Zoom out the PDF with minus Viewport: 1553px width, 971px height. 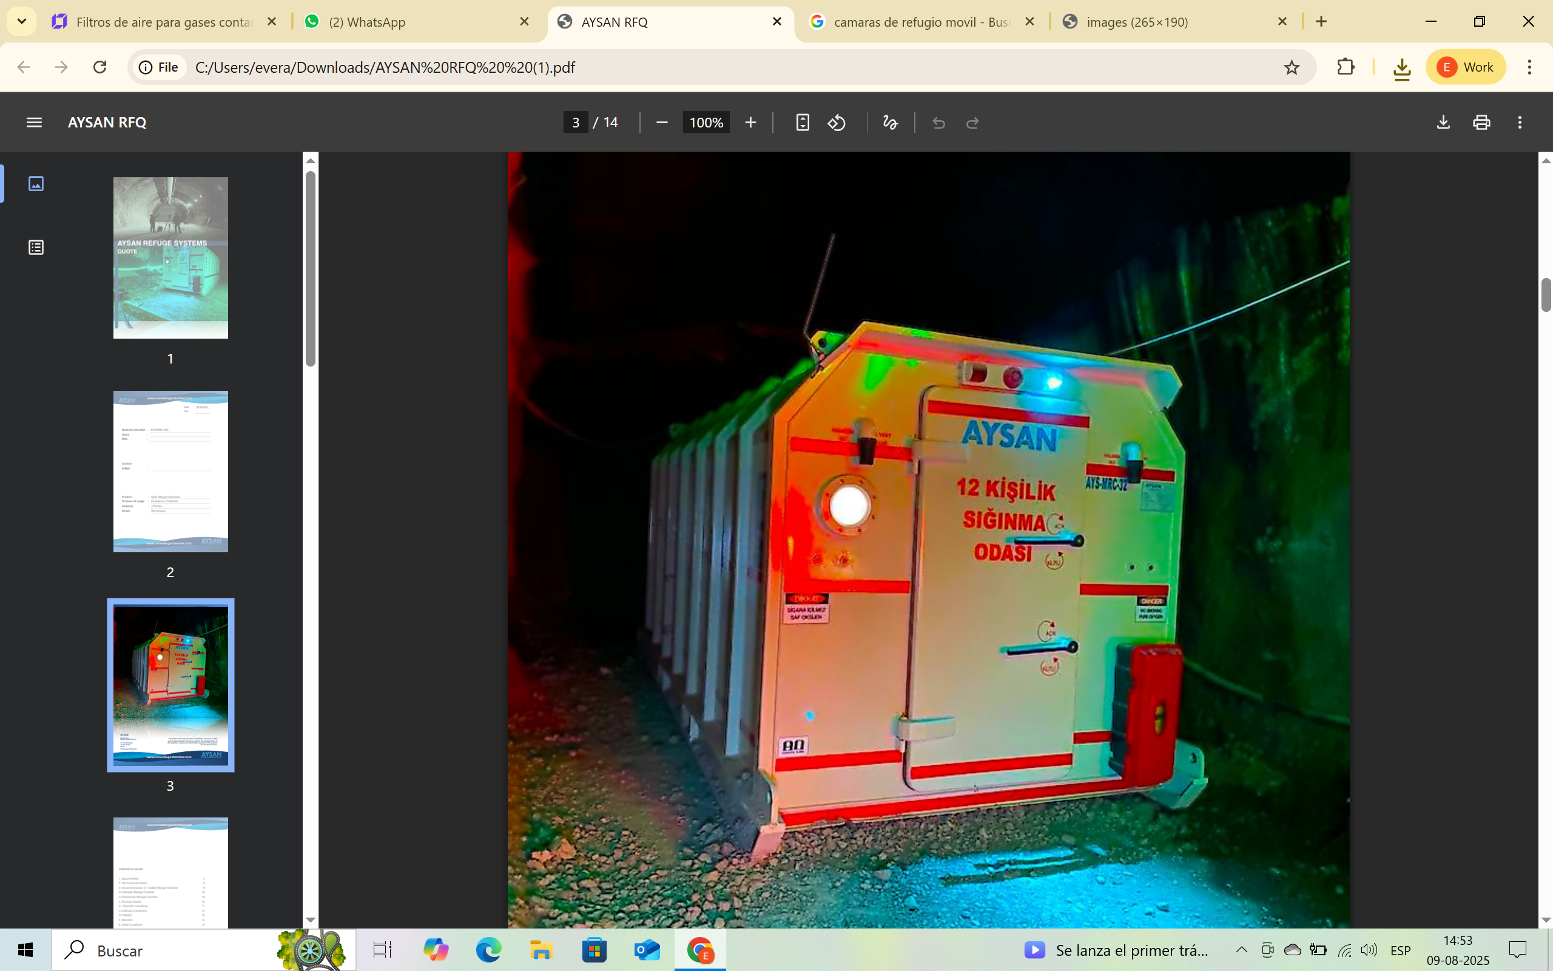pos(662,122)
